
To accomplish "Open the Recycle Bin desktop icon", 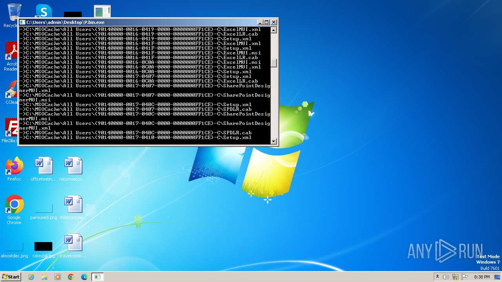I will click(x=12, y=15).
